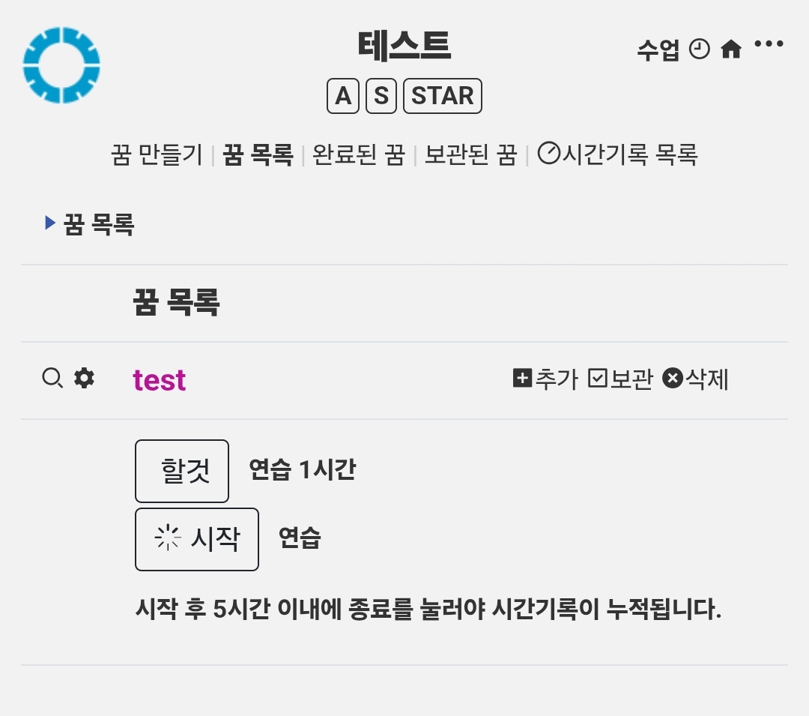Open 시간기록 목록 tab
Image resolution: width=809 pixels, height=716 pixels.
[617, 154]
